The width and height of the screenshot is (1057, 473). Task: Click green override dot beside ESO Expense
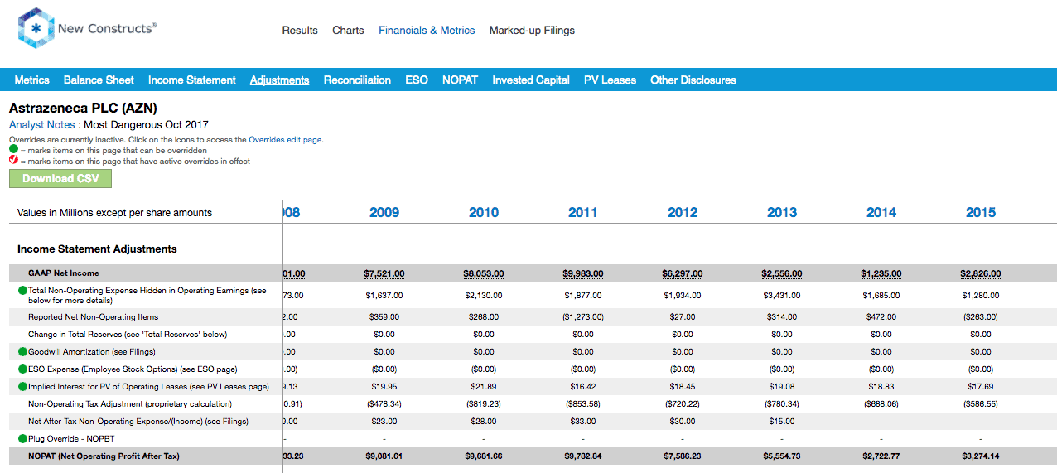[x=23, y=369]
